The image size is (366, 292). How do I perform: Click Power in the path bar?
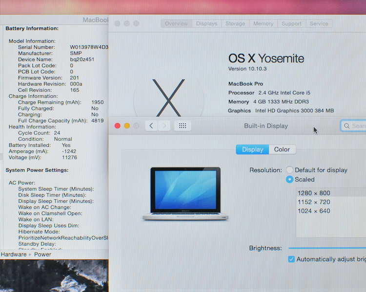coord(42,254)
